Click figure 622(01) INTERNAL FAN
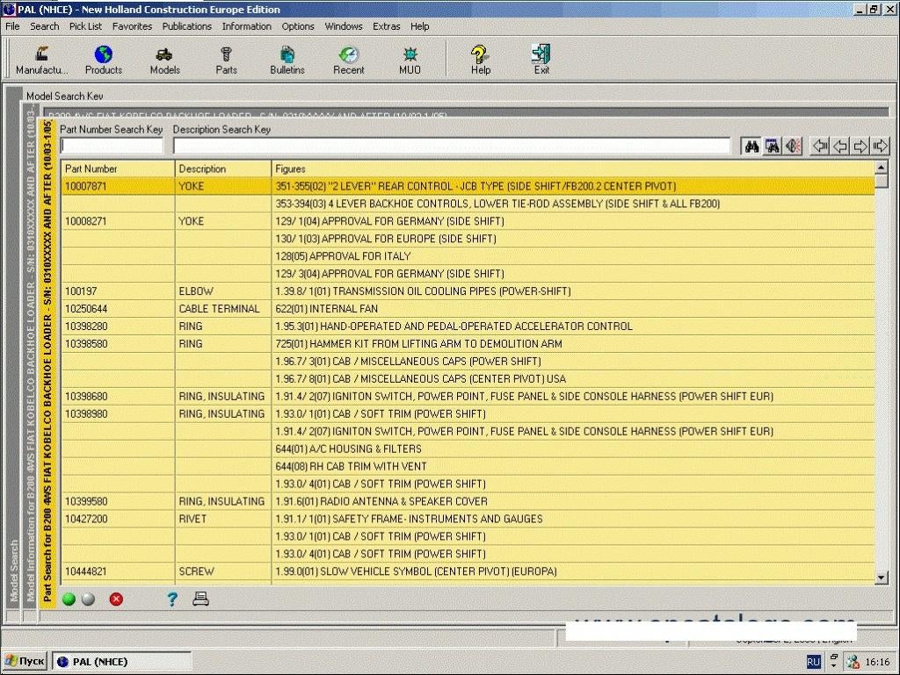The width and height of the screenshot is (900, 675). [x=327, y=309]
